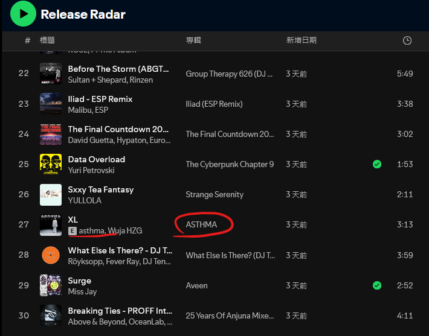Select the XL track title

73,220
